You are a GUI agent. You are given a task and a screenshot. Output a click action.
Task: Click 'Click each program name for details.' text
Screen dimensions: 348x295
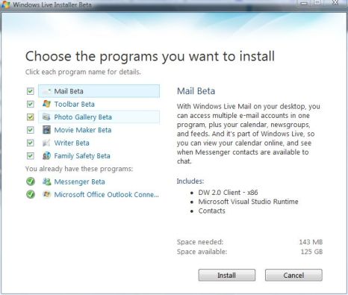coord(83,72)
